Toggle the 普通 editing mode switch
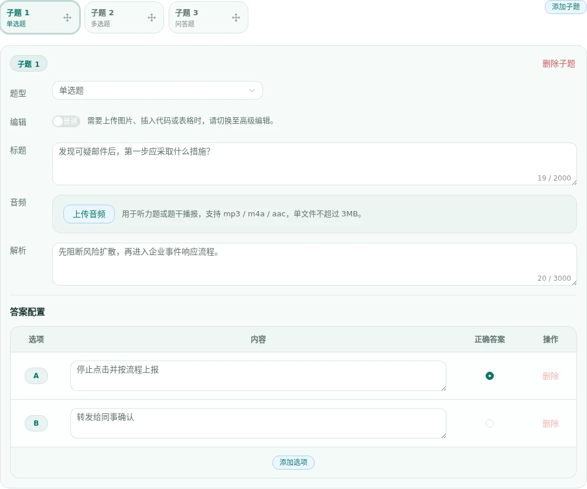 click(x=66, y=121)
